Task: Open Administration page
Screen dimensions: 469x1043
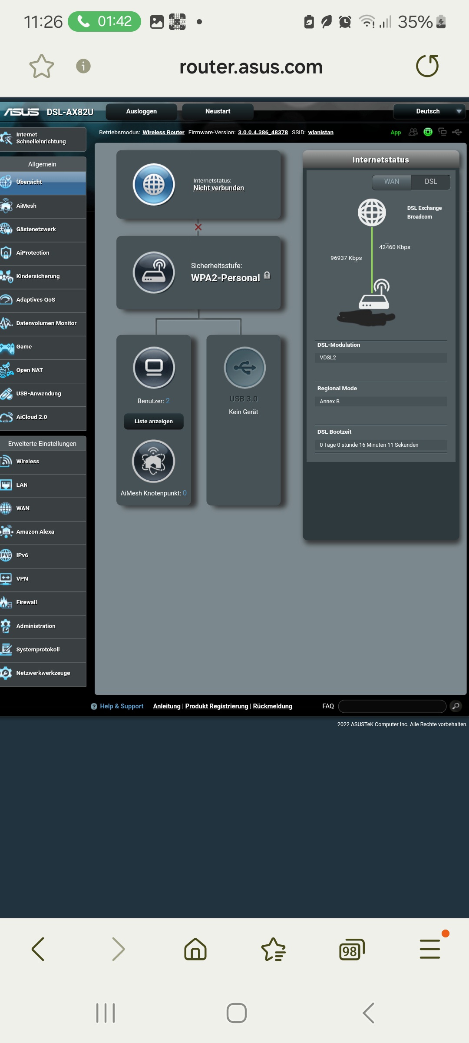Action: point(43,626)
